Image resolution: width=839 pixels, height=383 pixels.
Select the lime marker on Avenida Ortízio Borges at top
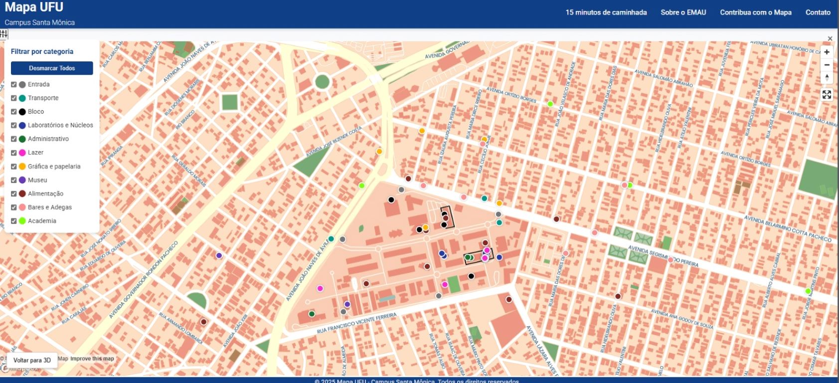550,104
